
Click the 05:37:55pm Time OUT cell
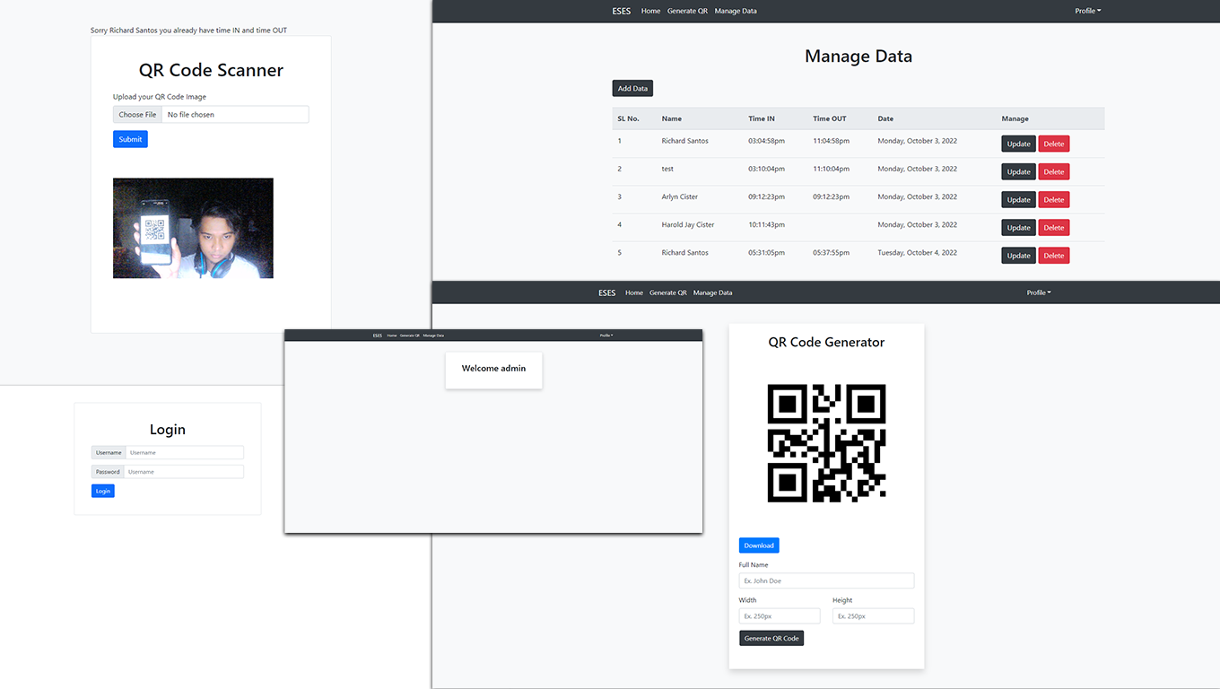tap(832, 253)
